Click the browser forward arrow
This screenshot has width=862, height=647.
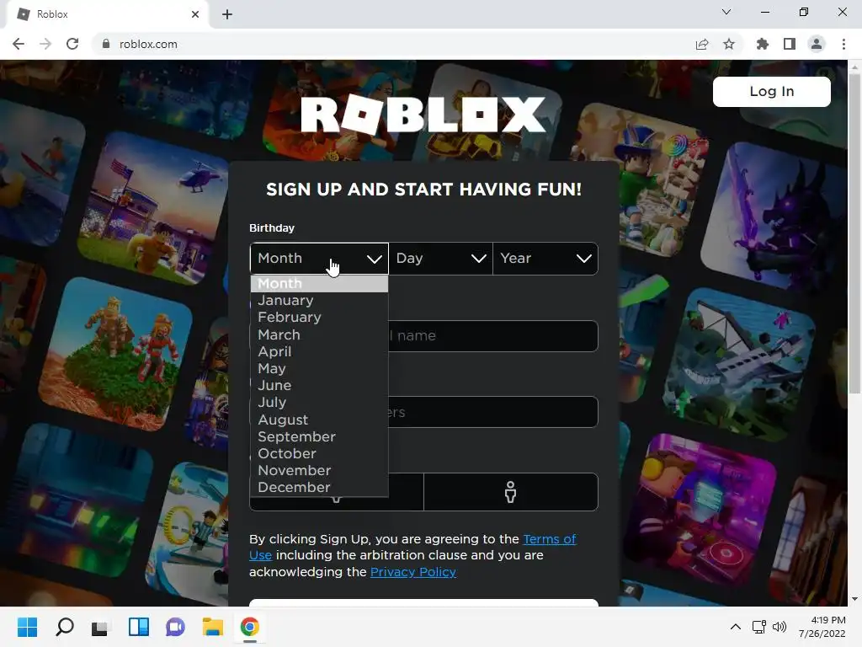tap(45, 44)
